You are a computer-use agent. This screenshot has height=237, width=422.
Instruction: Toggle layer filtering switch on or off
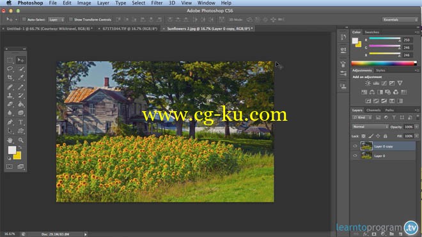click(x=418, y=118)
